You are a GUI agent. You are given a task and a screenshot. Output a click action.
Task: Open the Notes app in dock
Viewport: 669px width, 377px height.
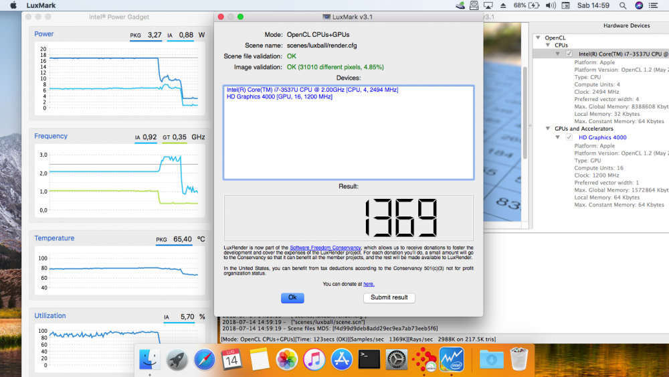pyautogui.click(x=259, y=359)
